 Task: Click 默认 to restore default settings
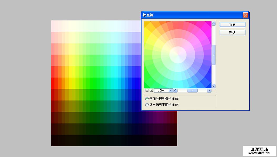232,32
